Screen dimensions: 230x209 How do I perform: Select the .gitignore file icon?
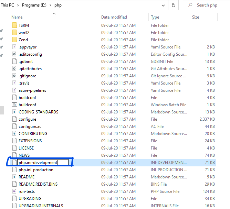pyautogui.click(x=14, y=76)
